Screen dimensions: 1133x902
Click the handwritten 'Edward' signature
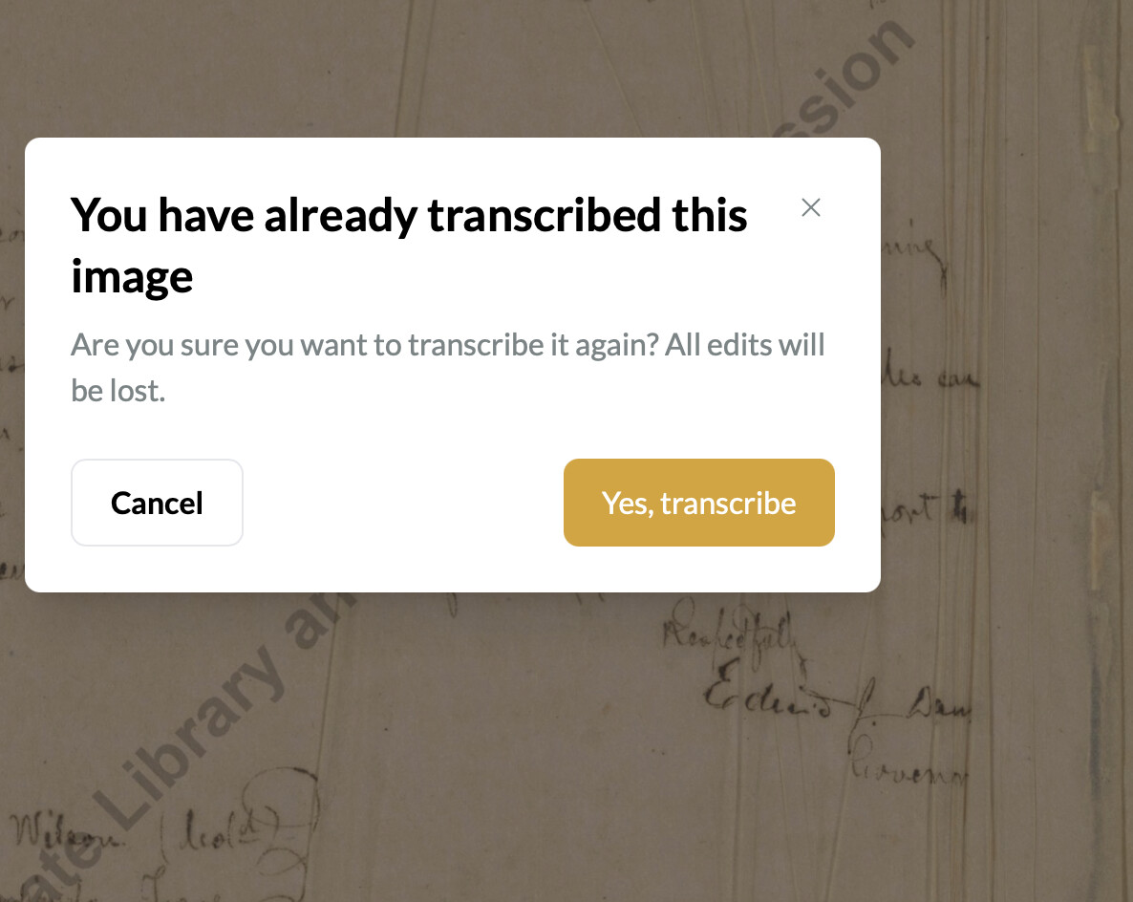(x=766, y=694)
